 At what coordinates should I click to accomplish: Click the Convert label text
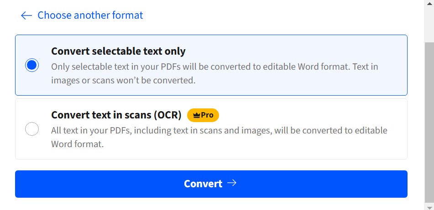point(203,184)
